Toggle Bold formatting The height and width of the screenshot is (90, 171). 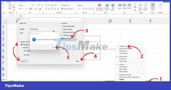[20, 9]
